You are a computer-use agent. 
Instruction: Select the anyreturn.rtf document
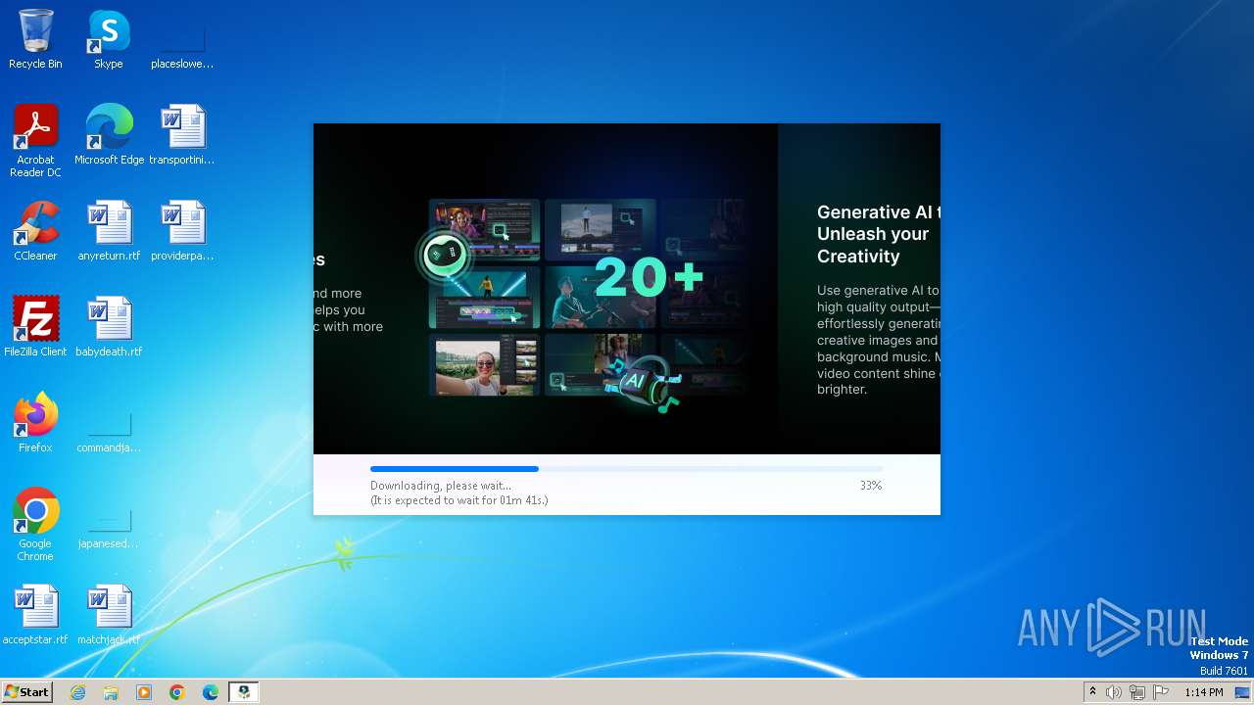109,231
